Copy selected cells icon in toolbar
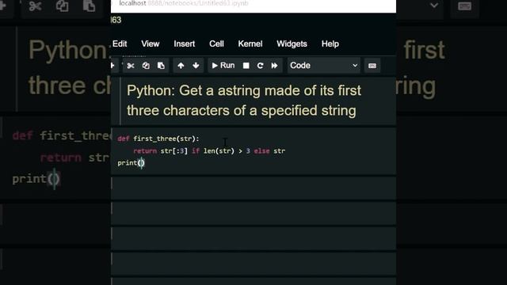 point(146,66)
